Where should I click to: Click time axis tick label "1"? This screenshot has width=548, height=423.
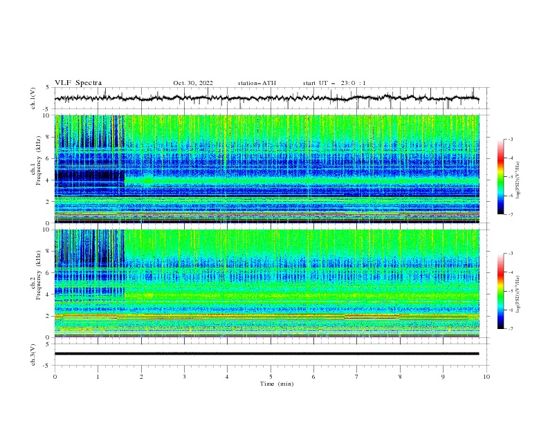(98, 377)
